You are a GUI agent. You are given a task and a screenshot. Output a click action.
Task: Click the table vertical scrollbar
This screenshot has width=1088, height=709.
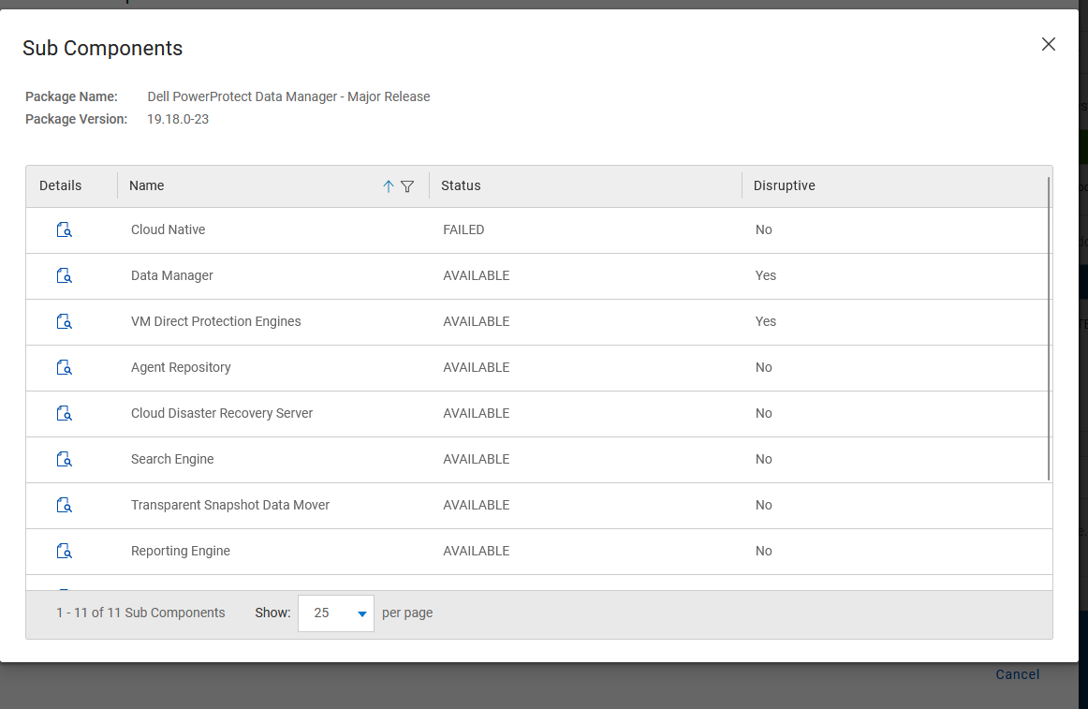(1050, 328)
